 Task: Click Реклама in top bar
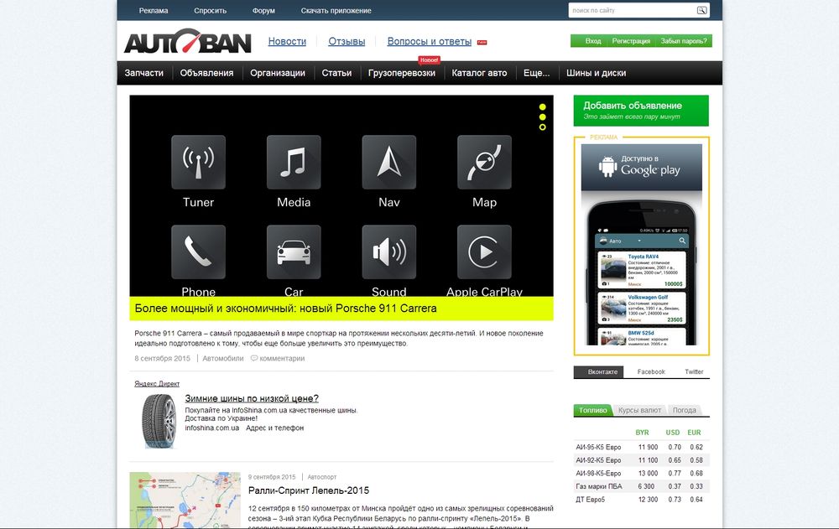(154, 11)
